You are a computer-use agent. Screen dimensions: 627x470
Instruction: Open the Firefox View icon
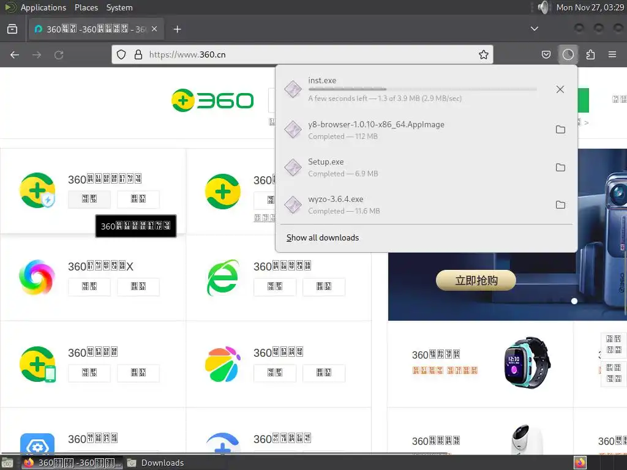[x=12, y=29]
